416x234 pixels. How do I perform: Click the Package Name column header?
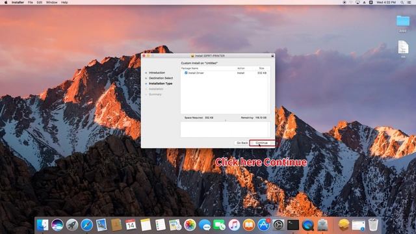(x=190, y=68)
